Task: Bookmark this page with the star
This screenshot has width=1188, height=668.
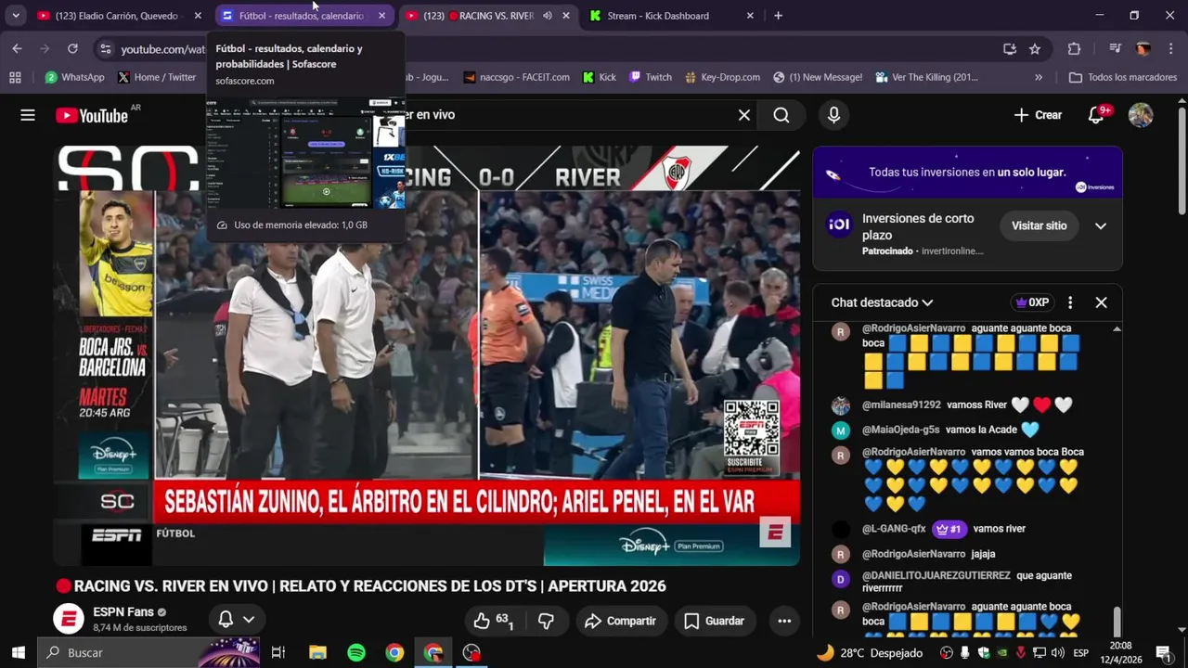Action: click(x=1035, y=49)
